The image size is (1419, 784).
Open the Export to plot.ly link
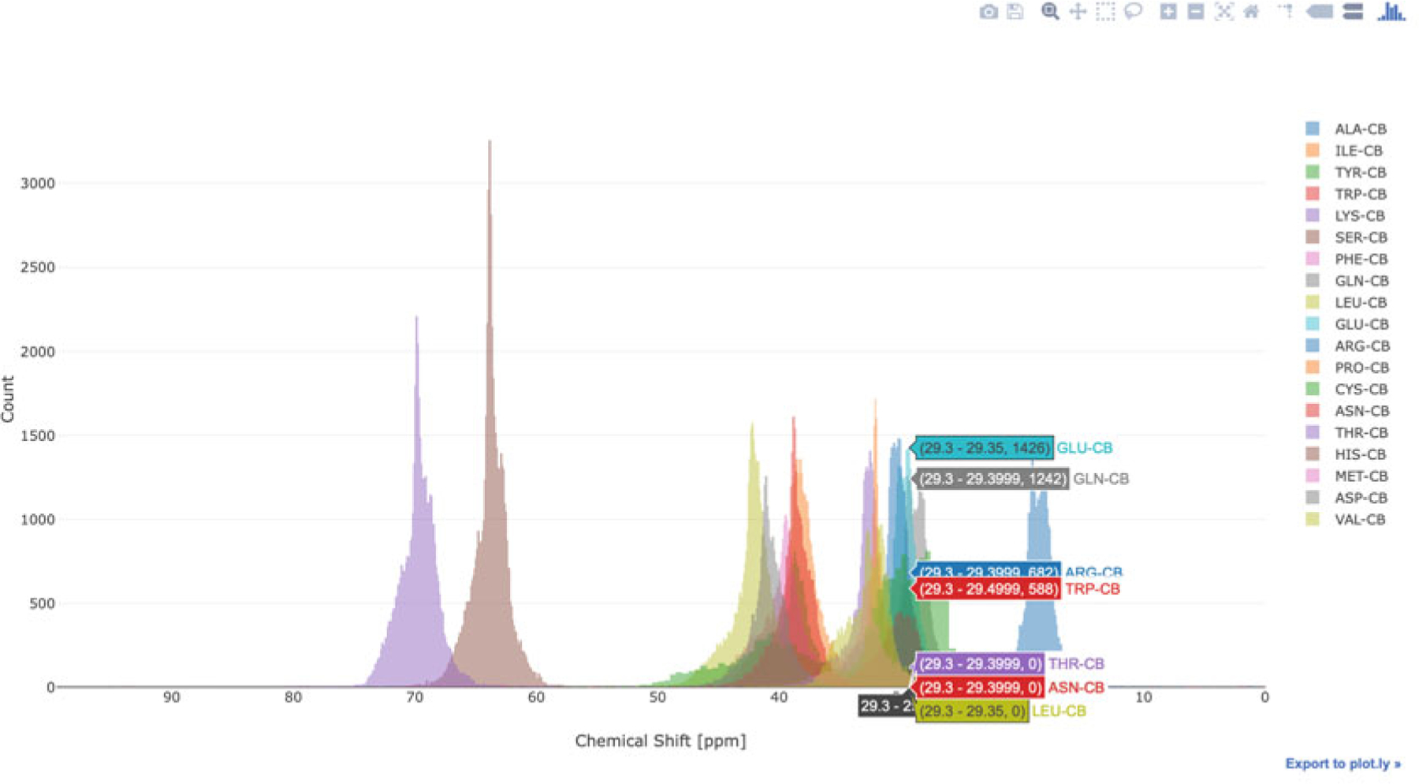pos(1343,763)
